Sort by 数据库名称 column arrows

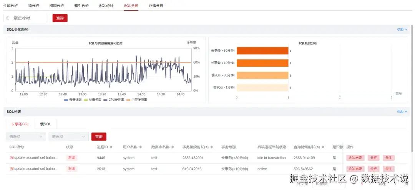tap(173, 147)
